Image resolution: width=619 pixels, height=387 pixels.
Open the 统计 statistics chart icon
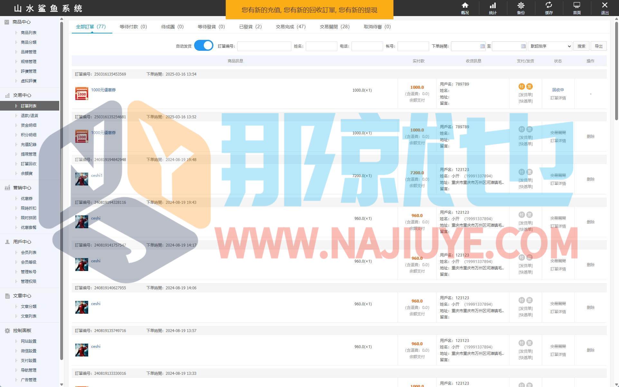click(x=493, y=6)
